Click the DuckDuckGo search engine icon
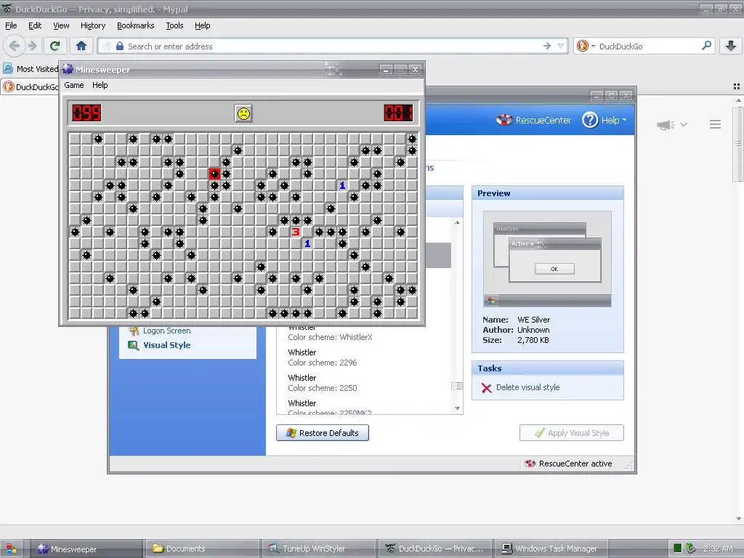744x558 pixels. click(x=582, y=46)
